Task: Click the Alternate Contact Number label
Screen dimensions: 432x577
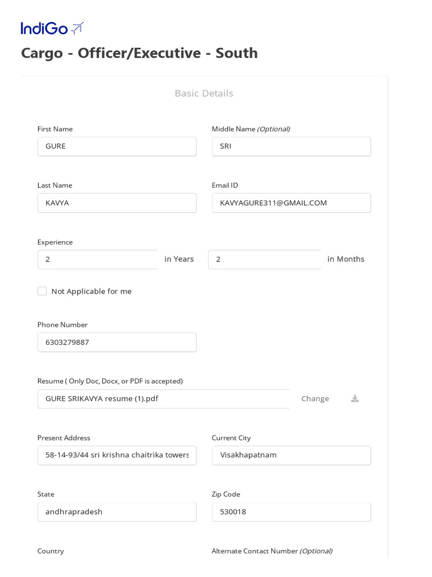Action: point(272,551)
